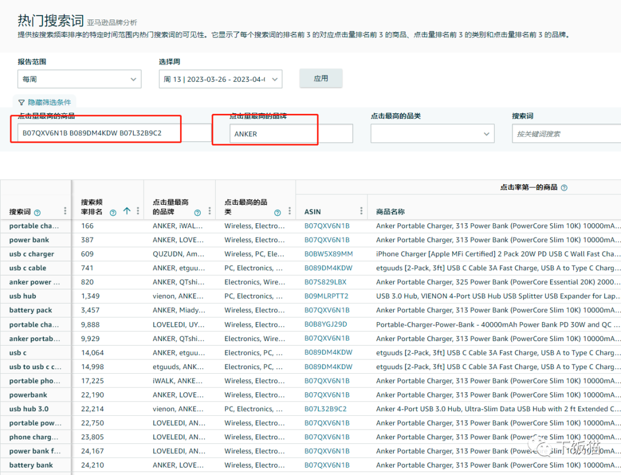Click 'QUZUDN, Am...' brand cell

click(x=179, y=254)
